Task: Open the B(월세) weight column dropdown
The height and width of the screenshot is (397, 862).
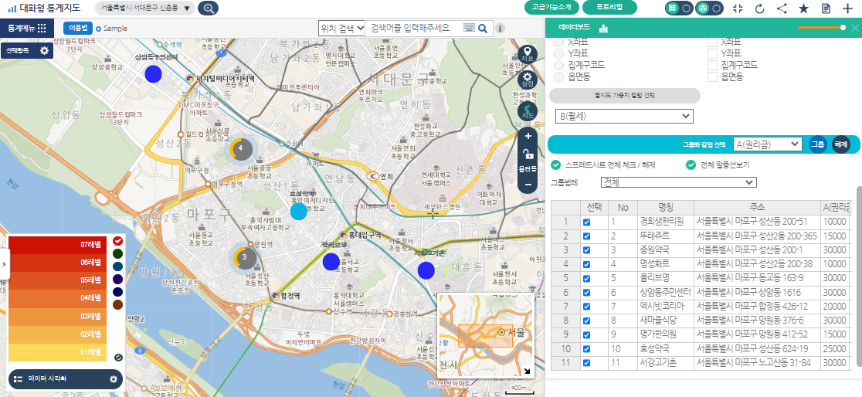Action: point(624,116)
